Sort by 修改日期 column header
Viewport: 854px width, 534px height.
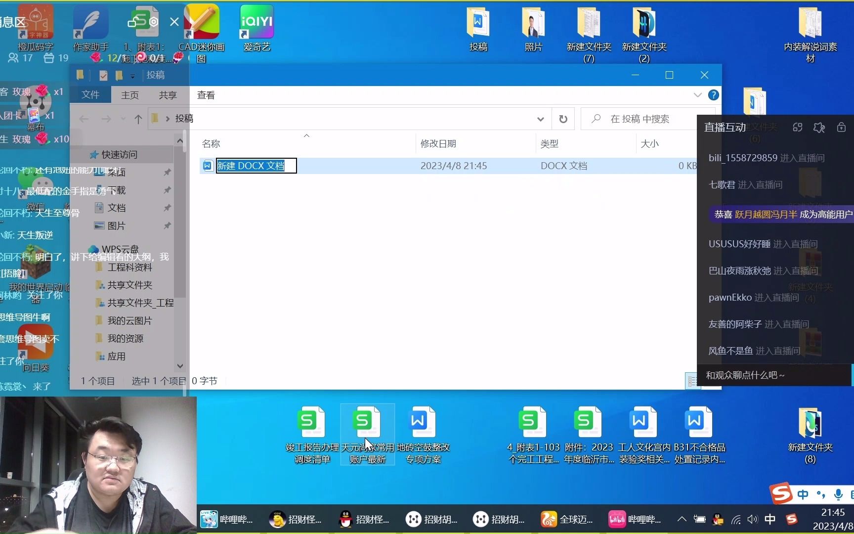click(x=438, y=143)
